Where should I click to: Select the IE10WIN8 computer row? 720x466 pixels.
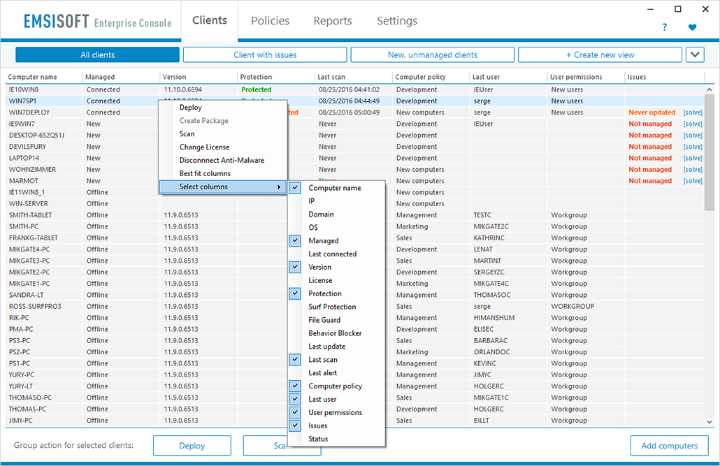pyautogui.click(x=355, y=89)
